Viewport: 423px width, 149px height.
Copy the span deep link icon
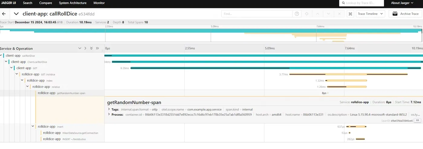click(417, 120)
